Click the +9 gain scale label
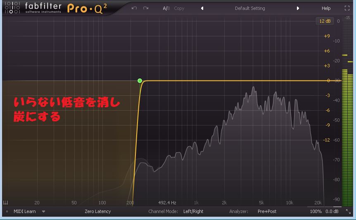This screenshot has width=356, height=220. pos(327,36)
